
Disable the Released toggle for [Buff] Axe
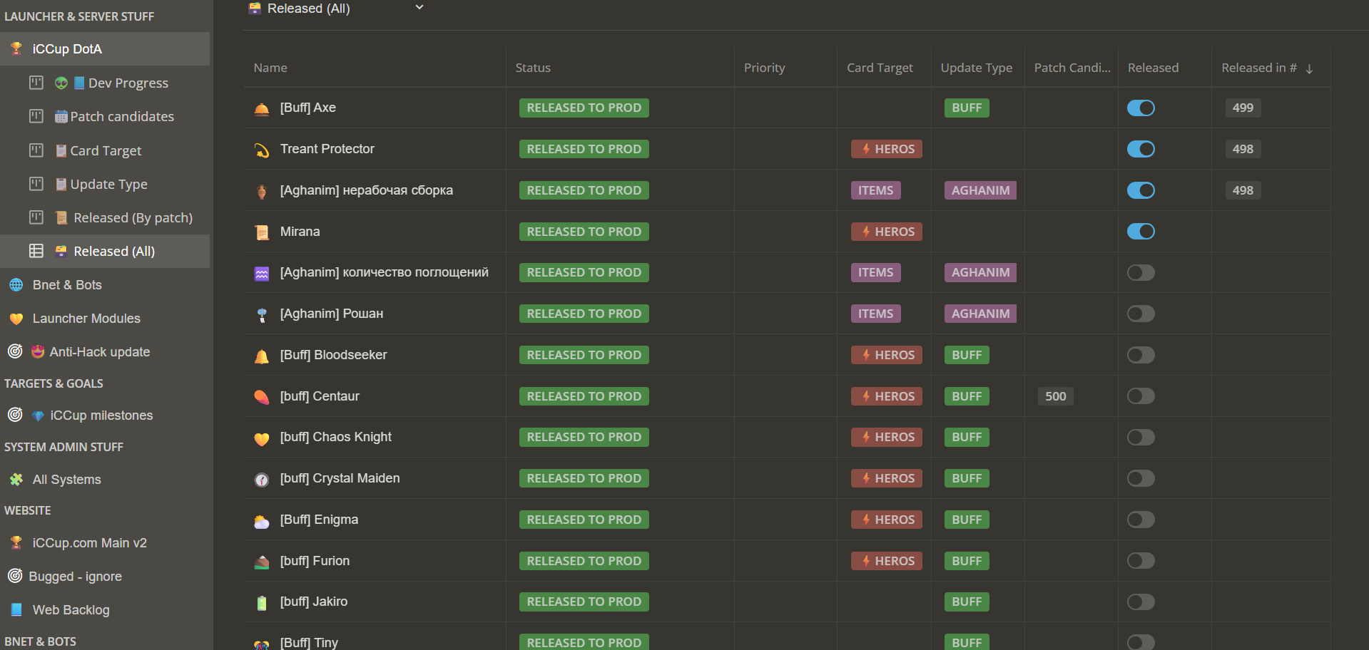[1141, 108]
